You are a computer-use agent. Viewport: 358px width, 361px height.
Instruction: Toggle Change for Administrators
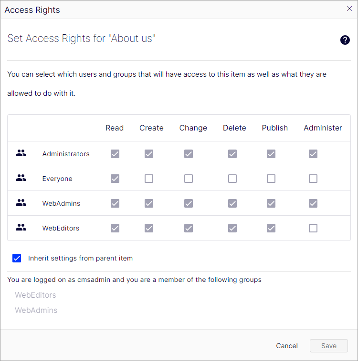(x=189, y=154)
